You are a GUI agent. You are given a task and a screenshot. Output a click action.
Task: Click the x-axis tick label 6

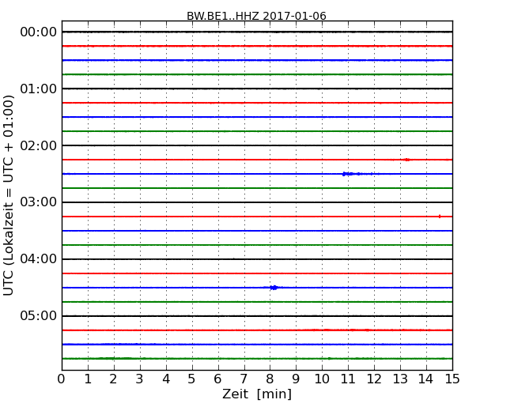point(217,379)
